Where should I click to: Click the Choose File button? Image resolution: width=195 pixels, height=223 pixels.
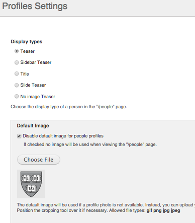pos(39,160)
